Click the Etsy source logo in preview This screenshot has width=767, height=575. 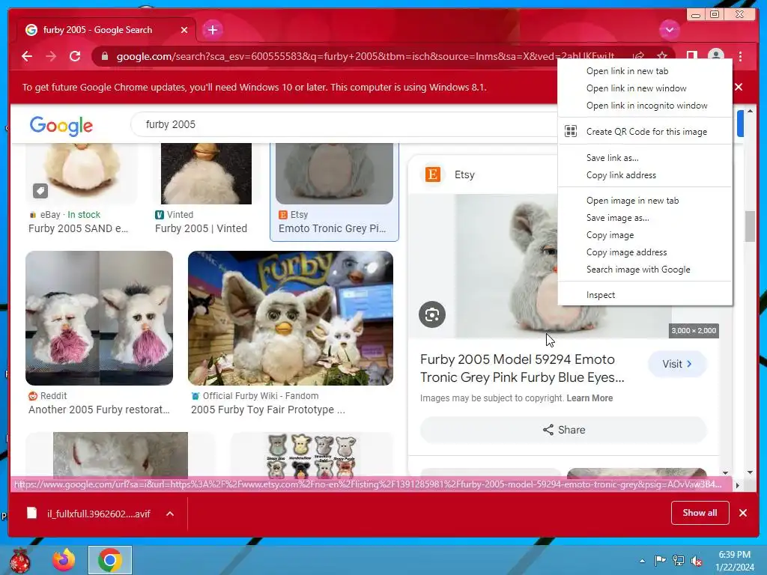[432, 174]
